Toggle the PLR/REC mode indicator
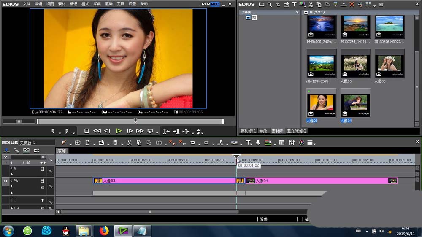422x237 pixels. click(x=211, y=4)
